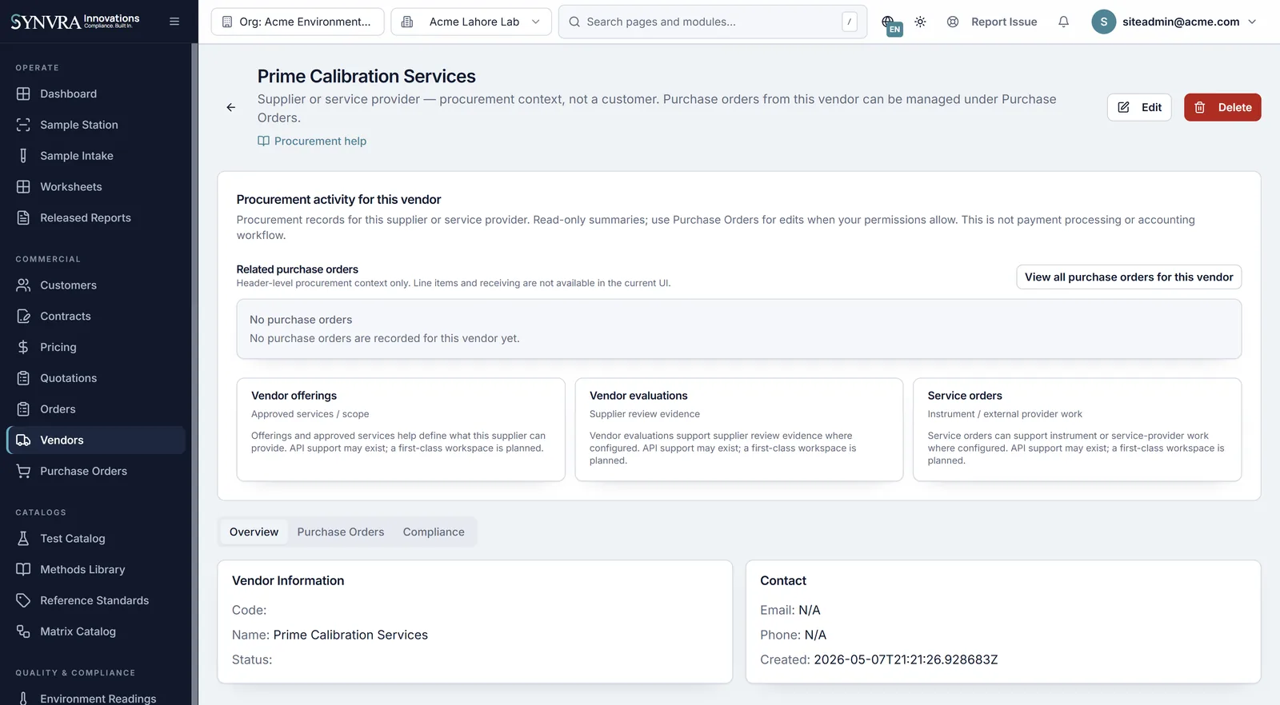The height and width of the screenshot is (705, 1280).
Task: Click the search magnifier icon
Action: click(574, 22)
